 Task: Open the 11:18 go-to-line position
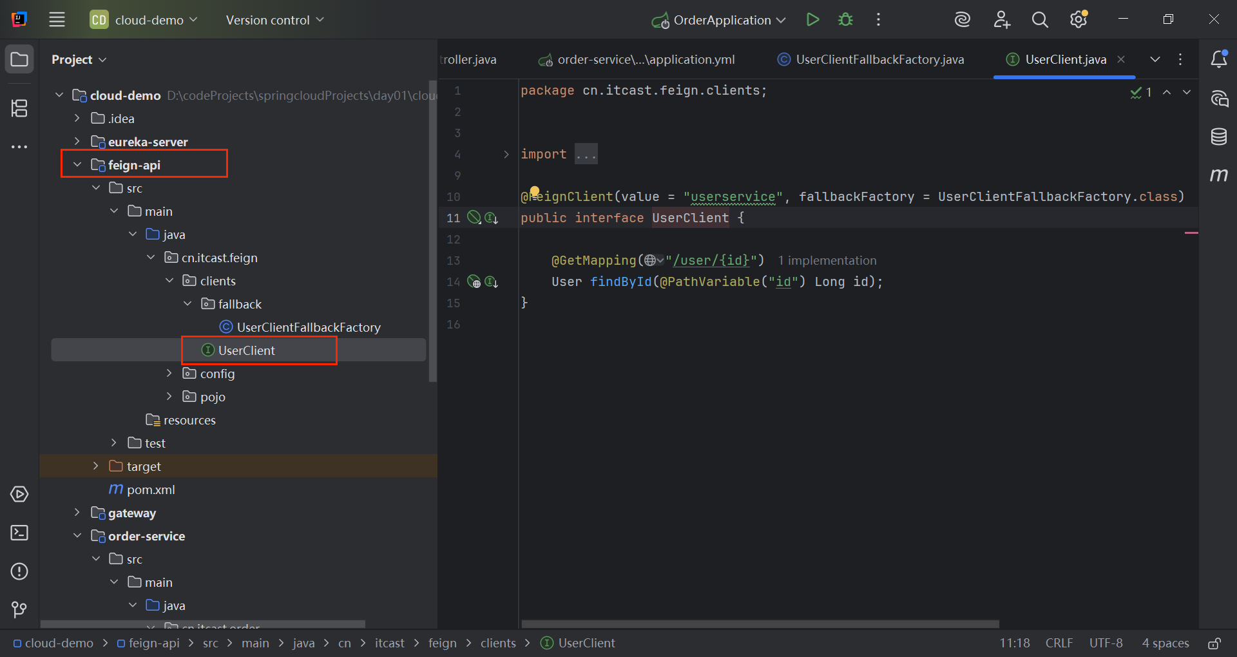coord(1015,643)
